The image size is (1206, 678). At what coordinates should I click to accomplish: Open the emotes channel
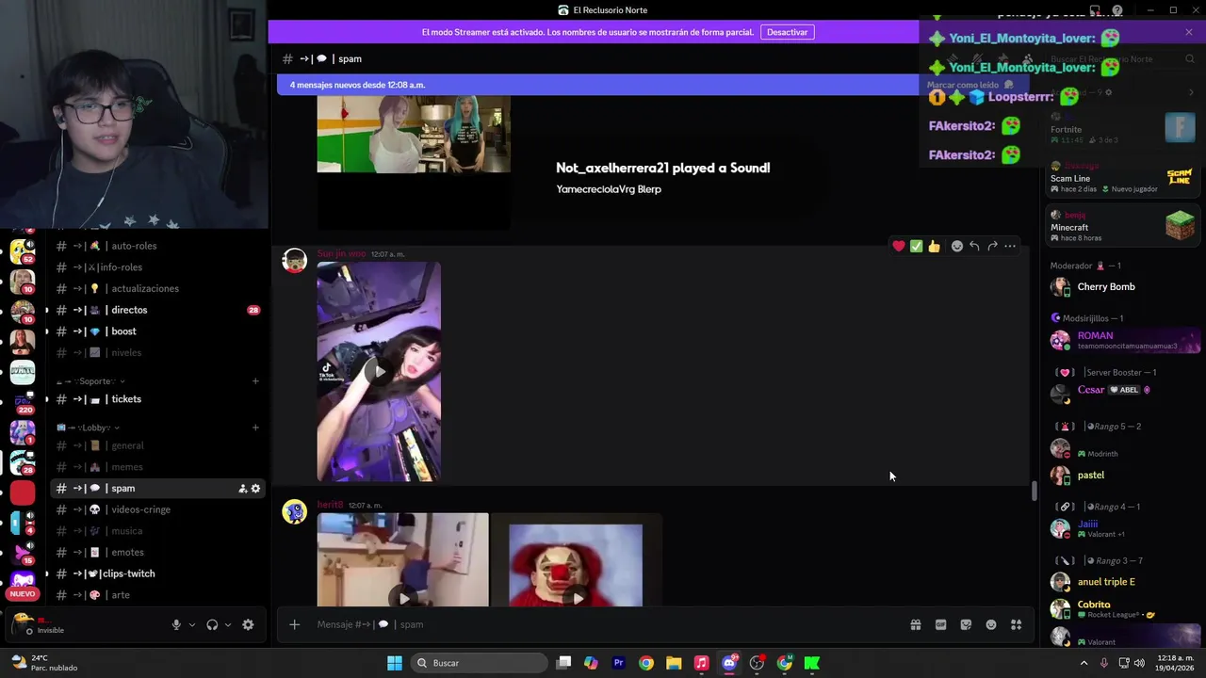point(157,552)
